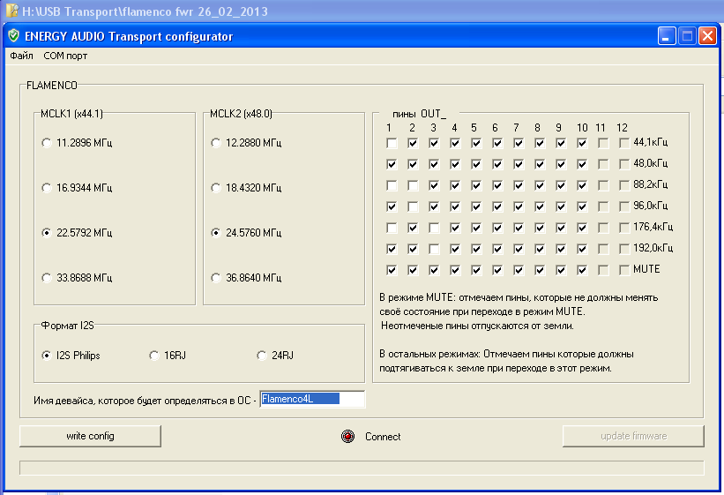Image resolution: width=724 pixels, height=495 pixels.
Task: Click the write config button
Action: pyautogui.click(x=90, y=436)
